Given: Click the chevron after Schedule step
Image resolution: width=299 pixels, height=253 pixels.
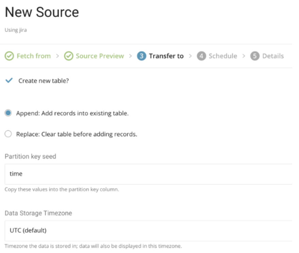Looking at the screenshot, I should pos(243,56).
